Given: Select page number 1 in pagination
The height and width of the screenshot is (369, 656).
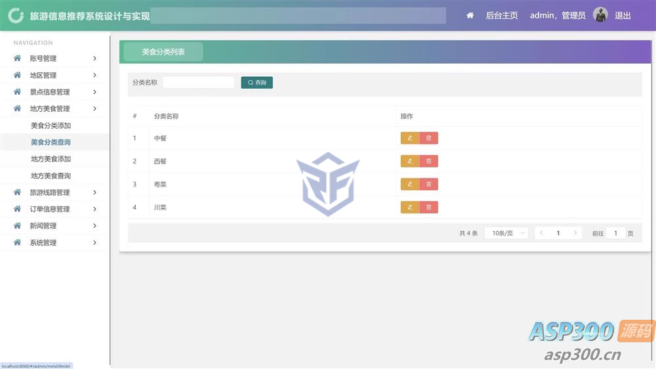Looking at the screenshot, I should 558,233.
